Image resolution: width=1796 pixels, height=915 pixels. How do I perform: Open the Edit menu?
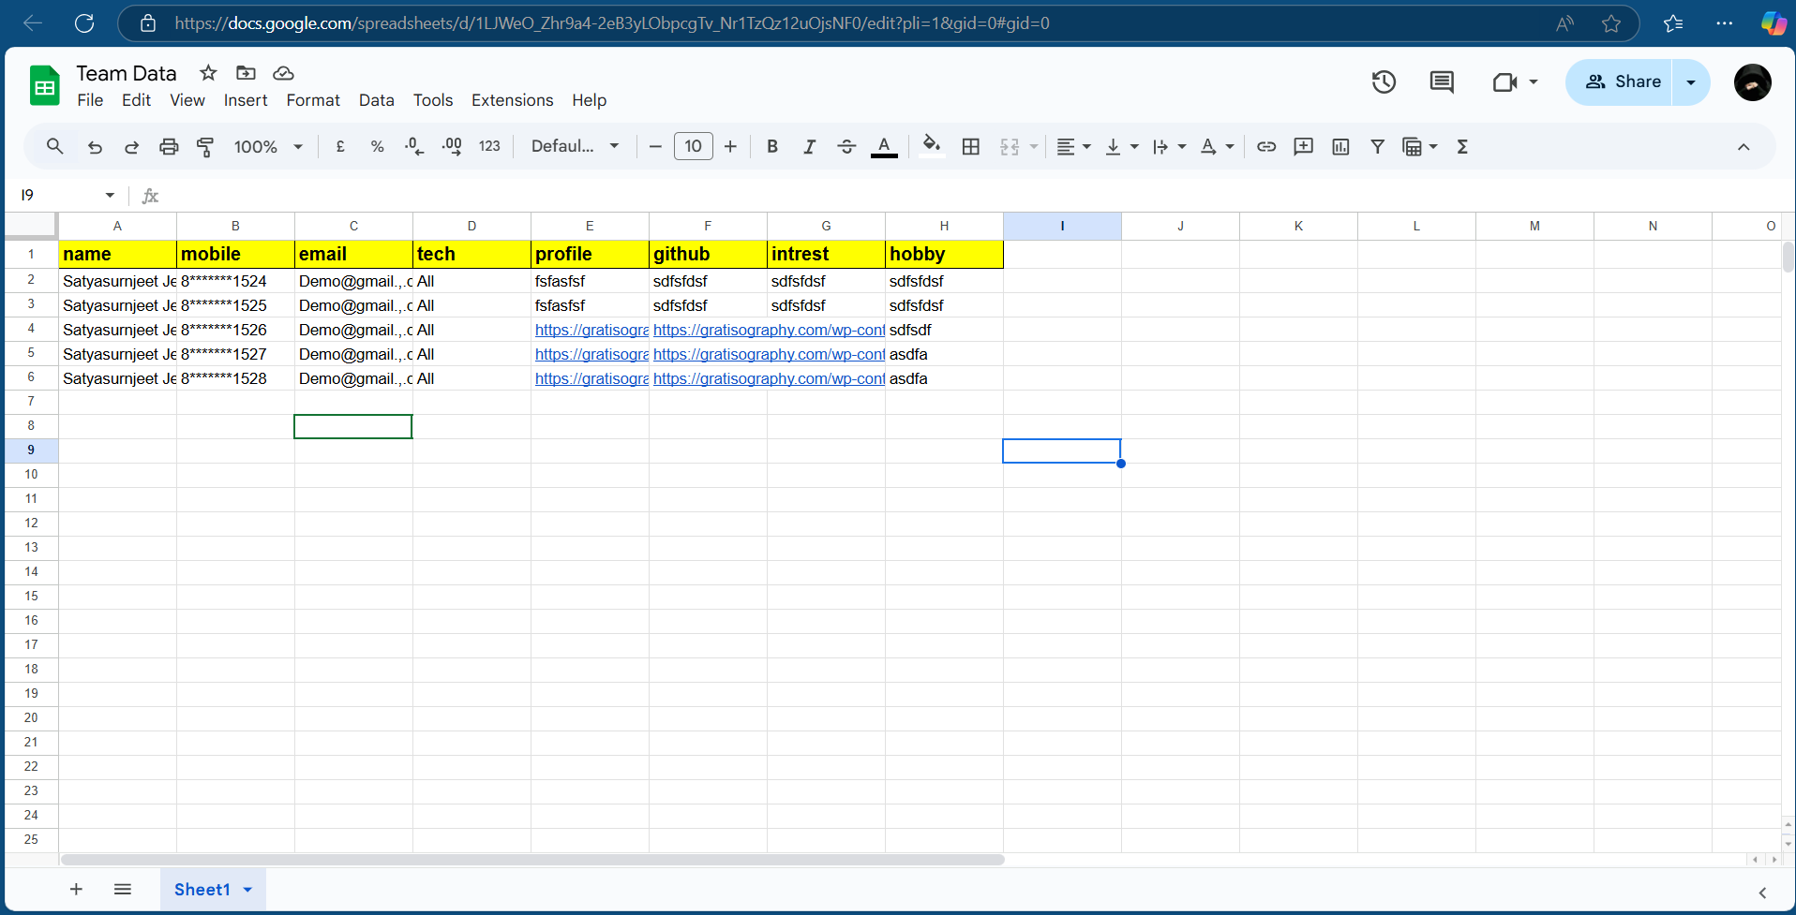[136, 100]
